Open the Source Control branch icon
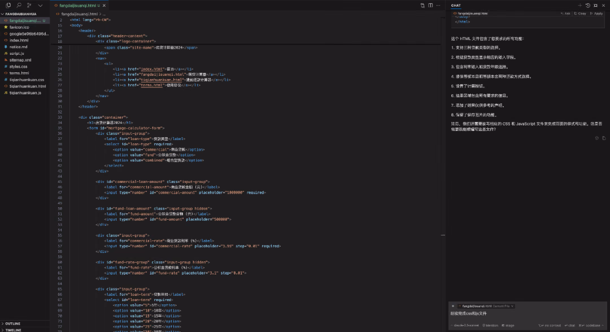610x332 pixels. click(x=29, y=5)
